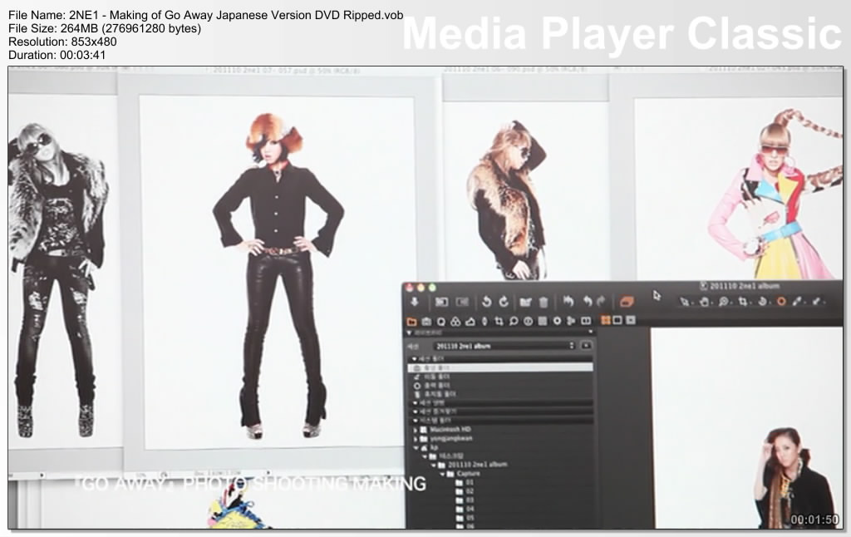
Task: Click Photoshop image of woman in colorful coat
Action: coord(775,194)
